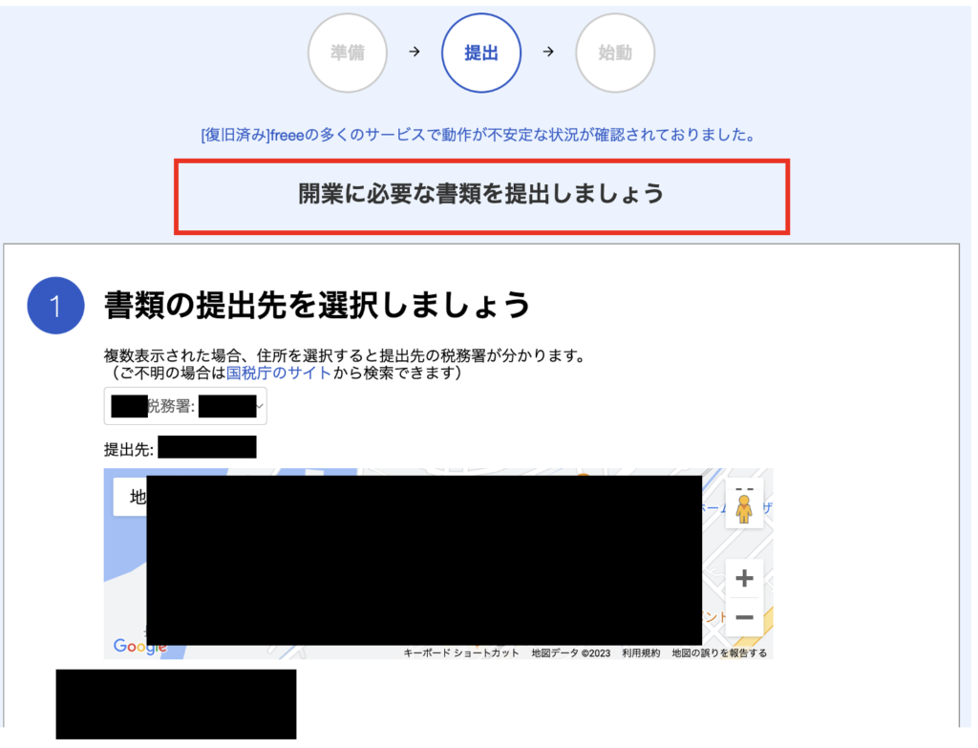Open the map 利用規約 link
978x748 pixels.
[640, 653]
